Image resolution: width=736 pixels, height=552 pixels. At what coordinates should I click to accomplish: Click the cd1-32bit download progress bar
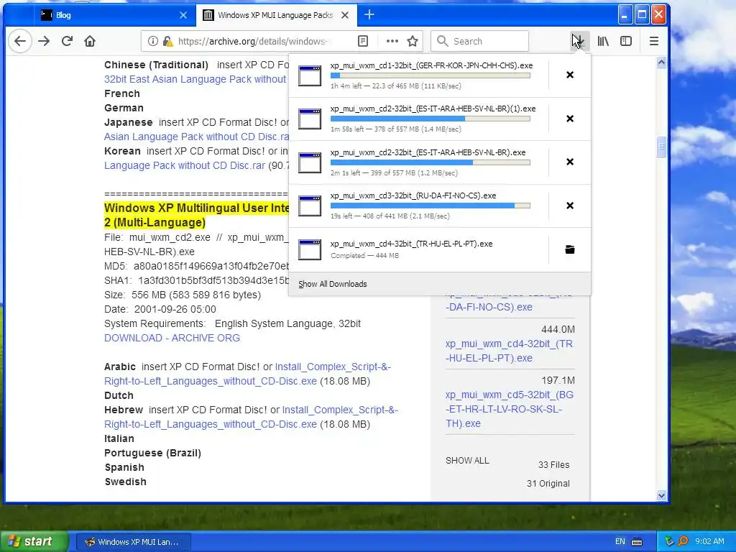click(431, 75)
